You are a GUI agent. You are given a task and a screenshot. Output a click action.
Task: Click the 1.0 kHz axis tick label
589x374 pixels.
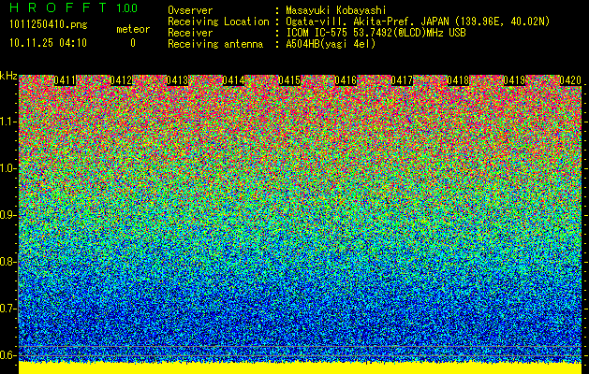click(x=7, y=168)
